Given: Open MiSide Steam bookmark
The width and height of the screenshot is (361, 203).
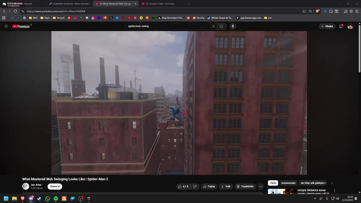Looking at the screenshot, I should click(x=220, y=18).
